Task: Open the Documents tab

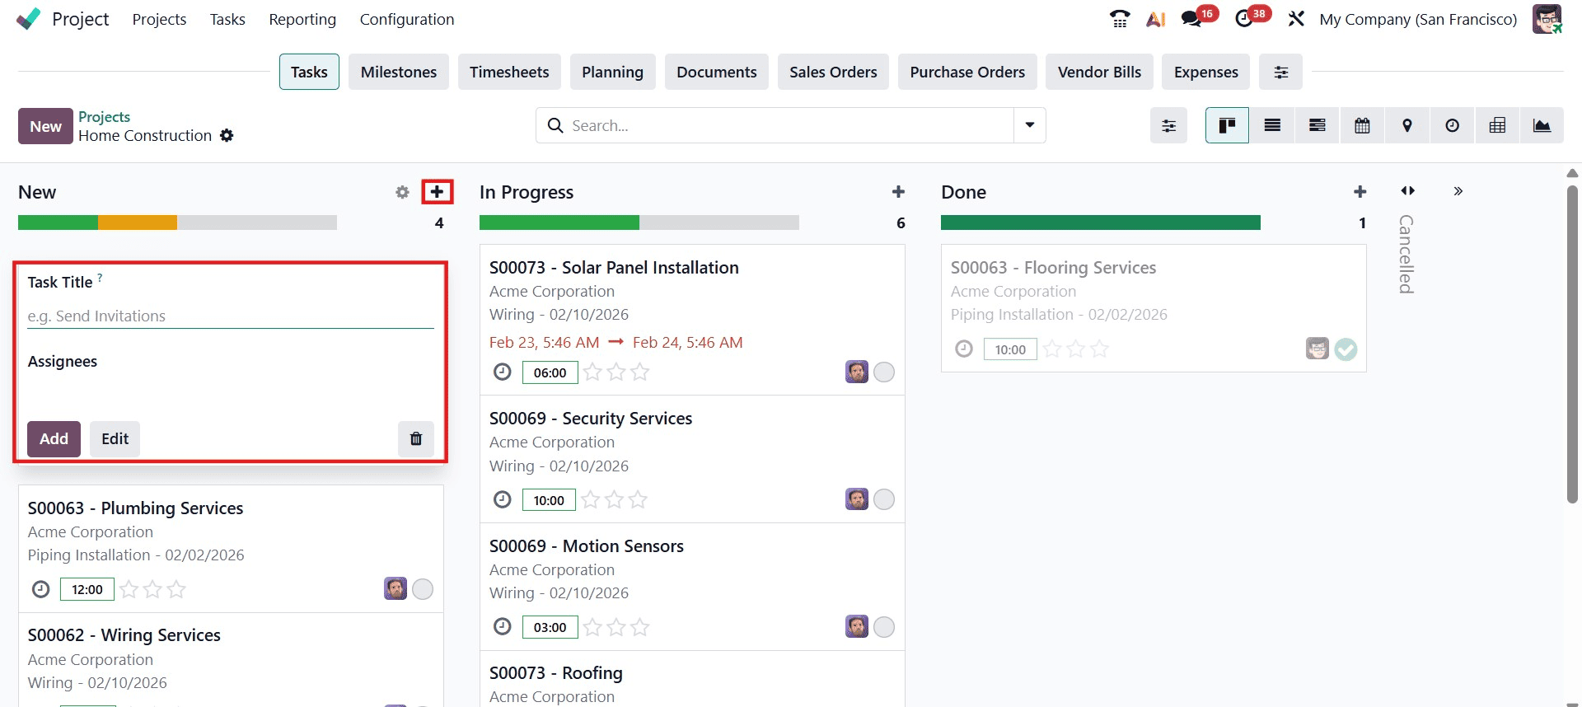Action: pyautogui.click(x=717, y=72)
